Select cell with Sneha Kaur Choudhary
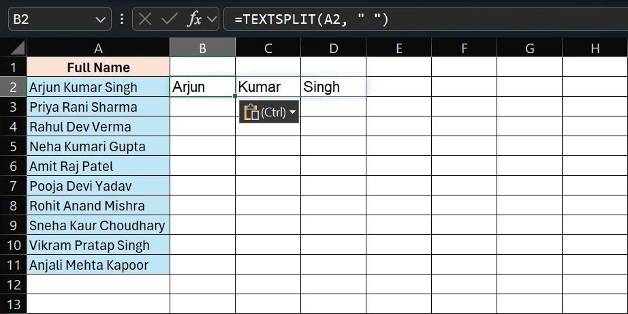This screenshot has width=628, height=314. tap(98, 225)
